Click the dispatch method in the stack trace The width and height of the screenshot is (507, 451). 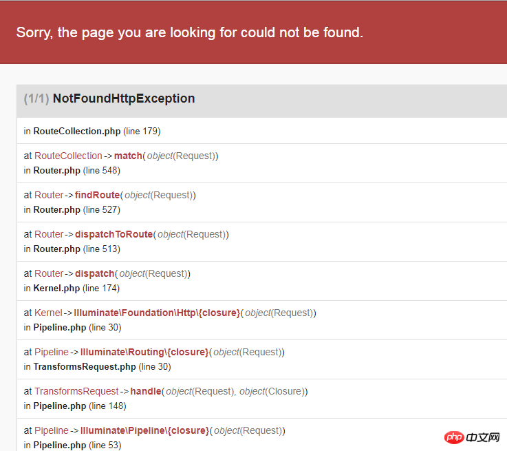[95, 274]
